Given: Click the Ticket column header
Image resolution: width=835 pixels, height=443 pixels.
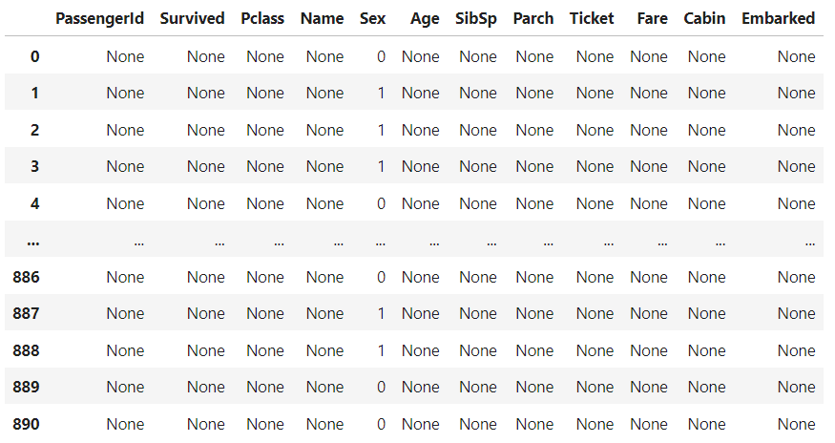Looking at the screenshot, I should pyautogui.click(x=592, y=18).
